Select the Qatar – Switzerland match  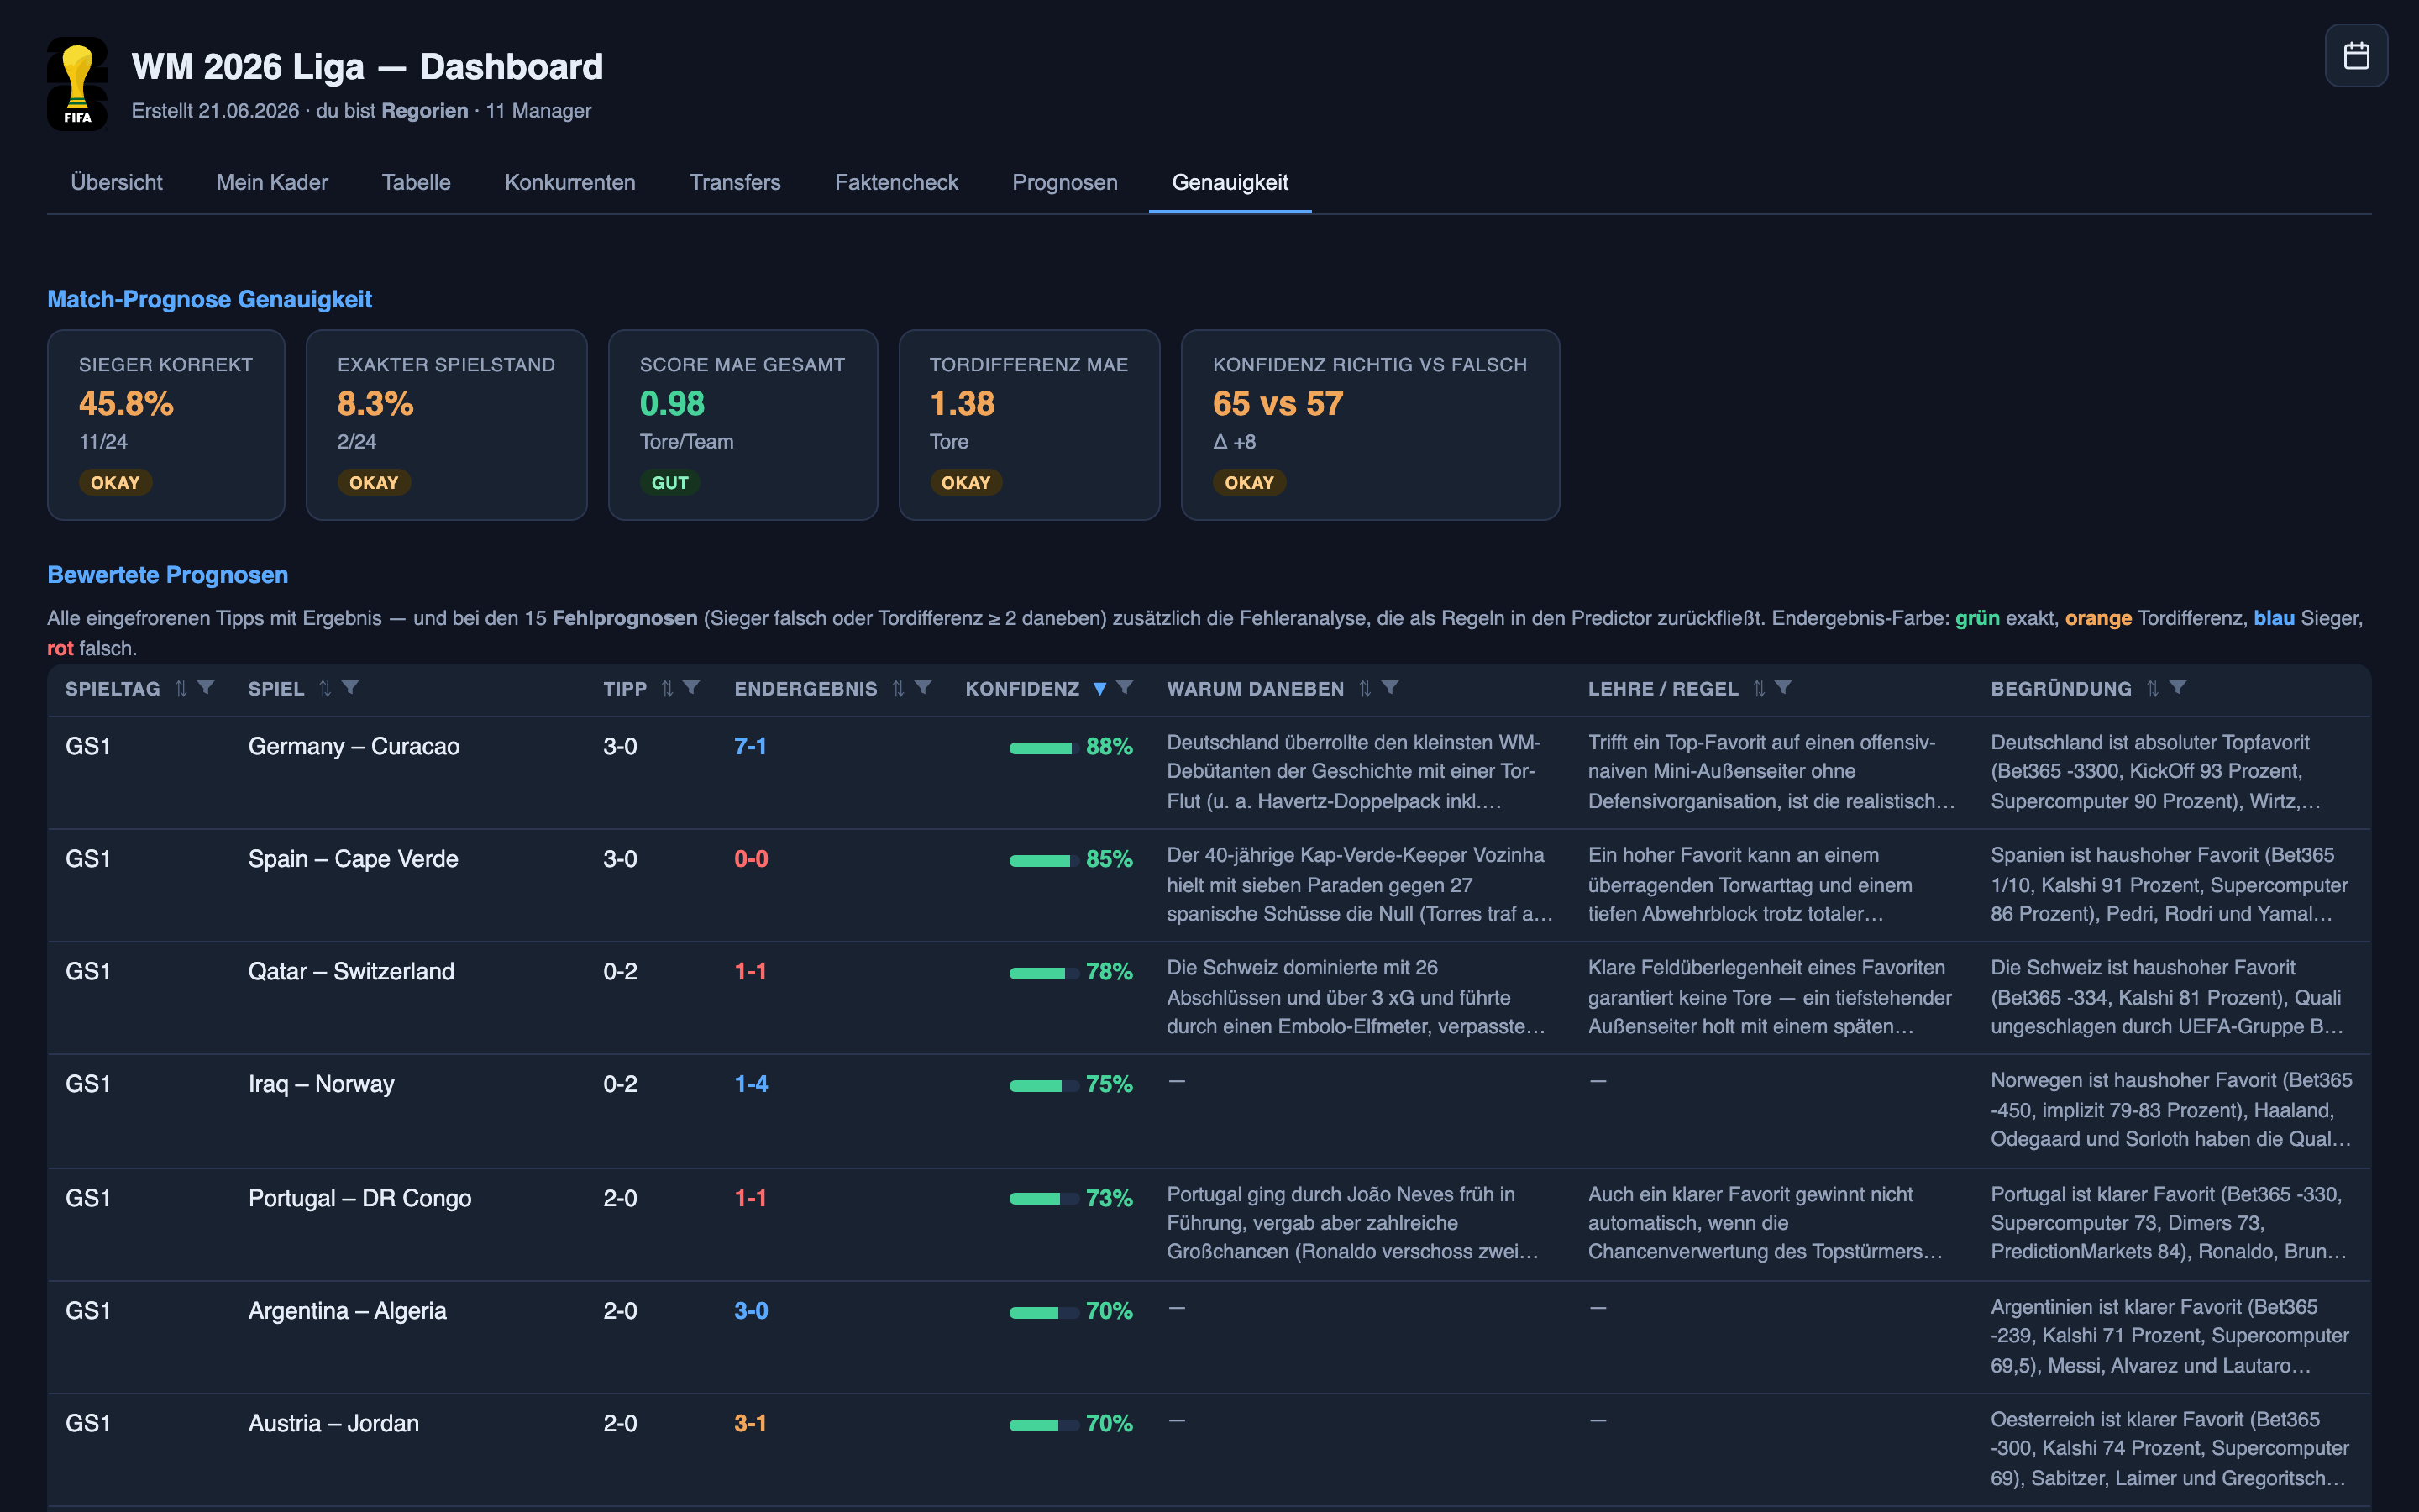coord(351,971)
